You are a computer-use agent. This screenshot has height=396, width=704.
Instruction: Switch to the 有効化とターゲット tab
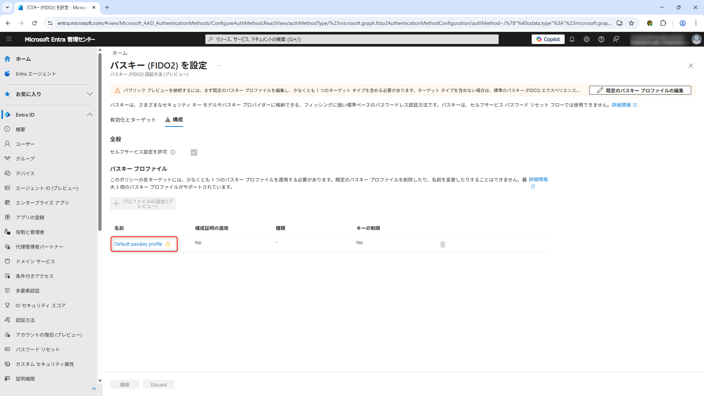click(133, 120)
